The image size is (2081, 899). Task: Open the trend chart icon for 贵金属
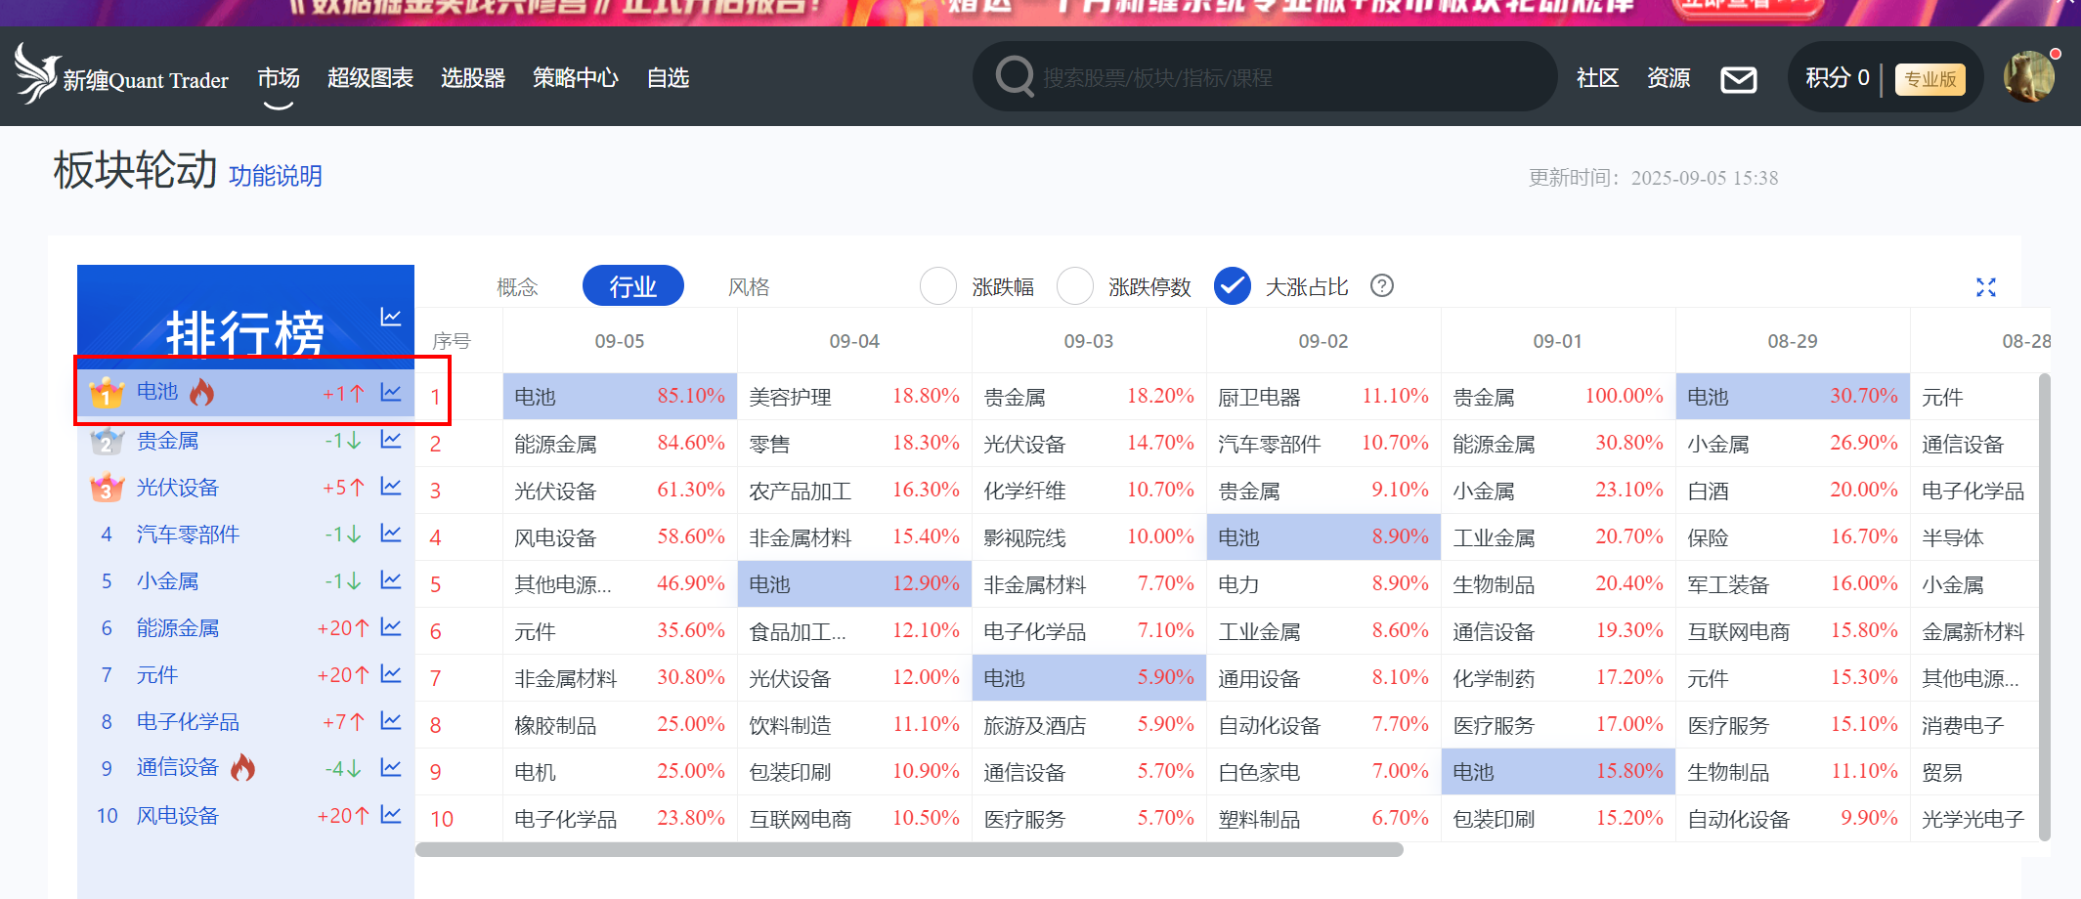point(390,439)
